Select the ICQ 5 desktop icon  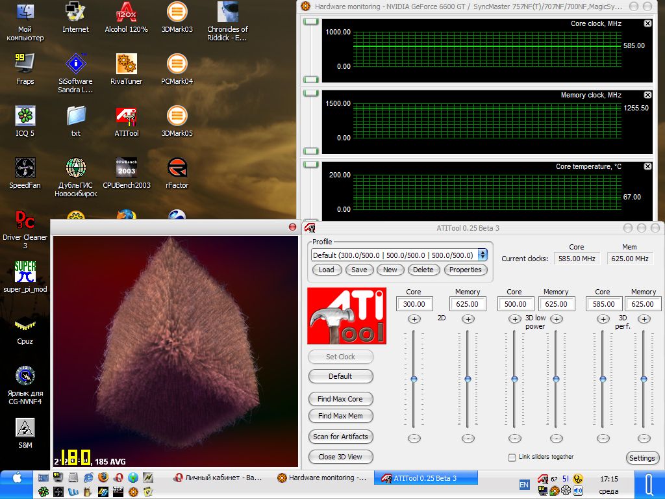click(x=25, y=122)
